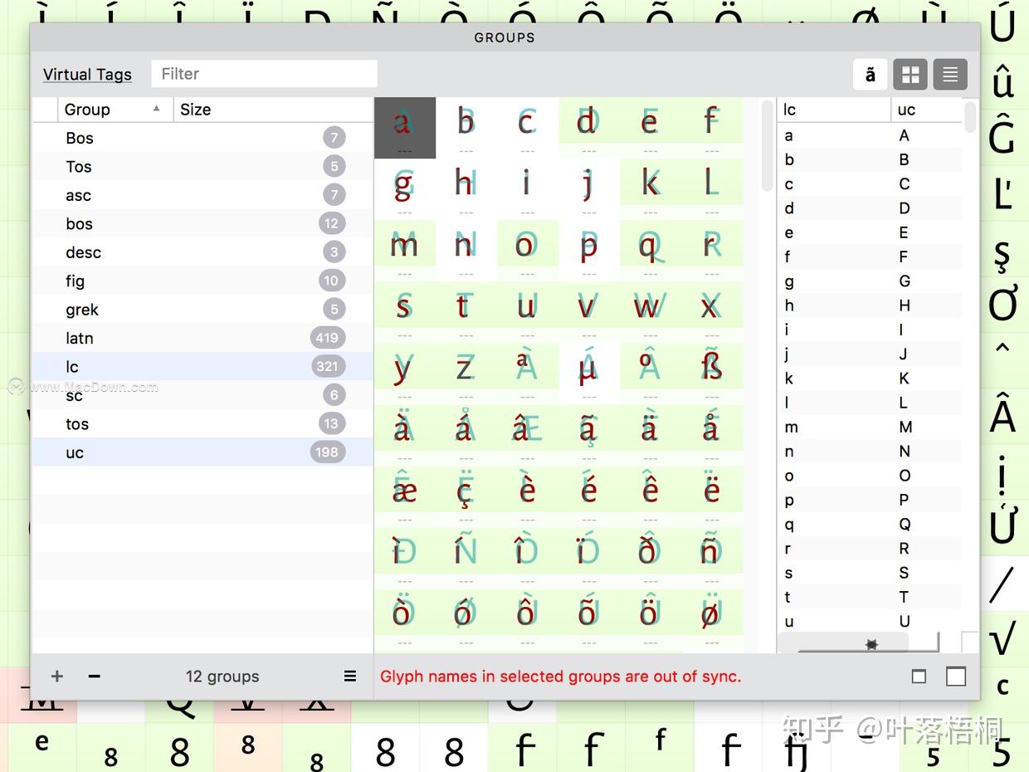Switch to grid view icon
Screen dimensions: 1029x772
910,75
